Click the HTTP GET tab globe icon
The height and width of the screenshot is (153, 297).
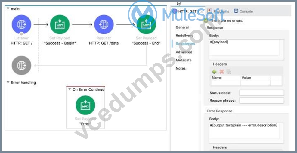(x=175, y=11)
